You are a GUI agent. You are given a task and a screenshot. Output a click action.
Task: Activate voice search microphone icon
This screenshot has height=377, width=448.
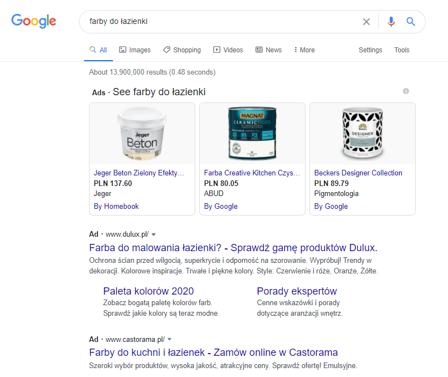(391, 22)
